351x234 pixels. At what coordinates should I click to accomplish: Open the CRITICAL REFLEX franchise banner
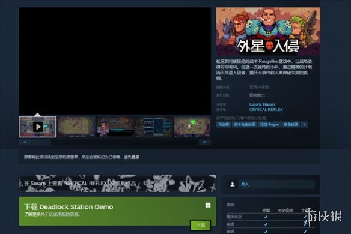point(118,183)
